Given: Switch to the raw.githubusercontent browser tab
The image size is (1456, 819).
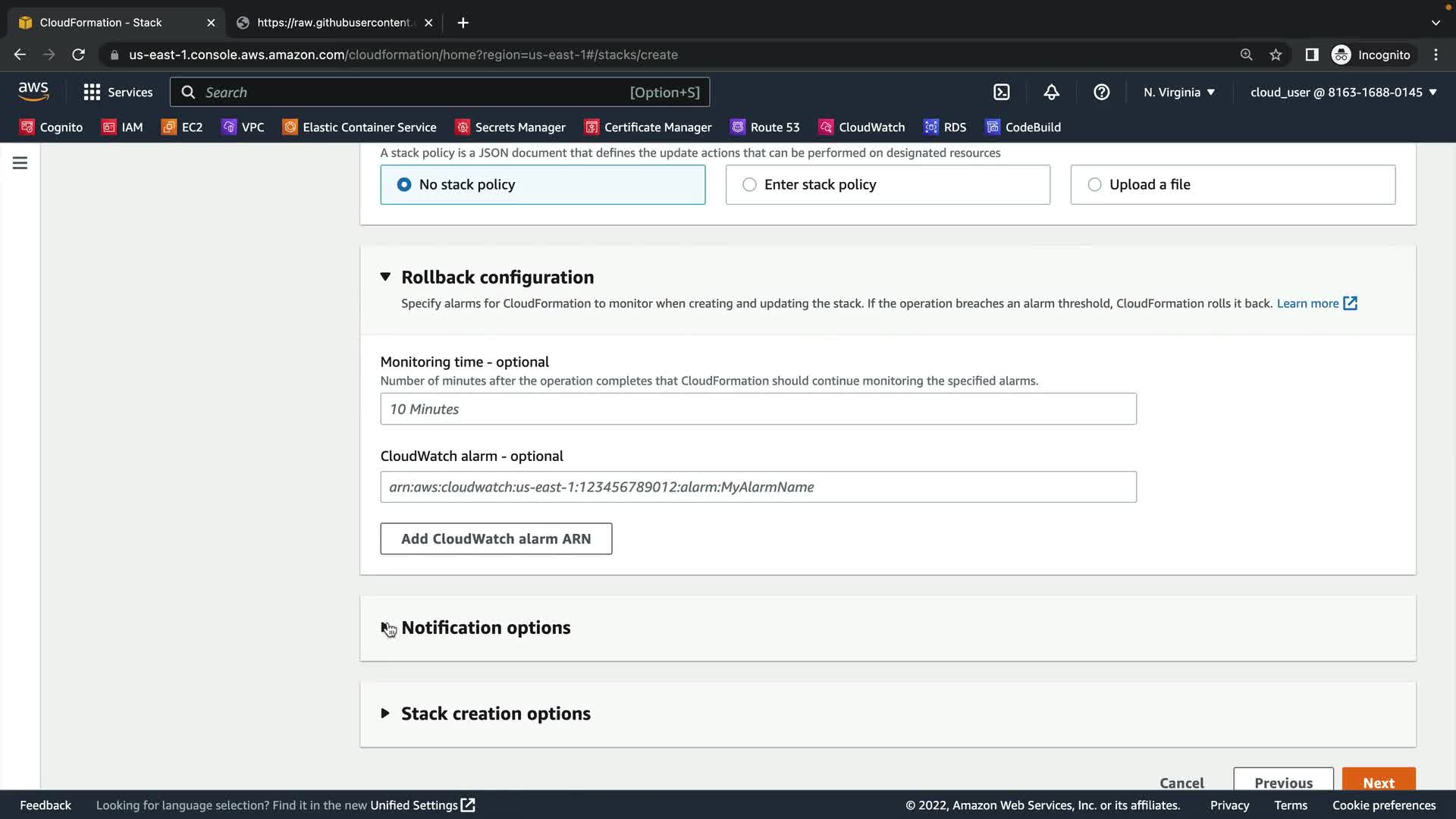Looking at the screenshot, I should pos(334,23).
